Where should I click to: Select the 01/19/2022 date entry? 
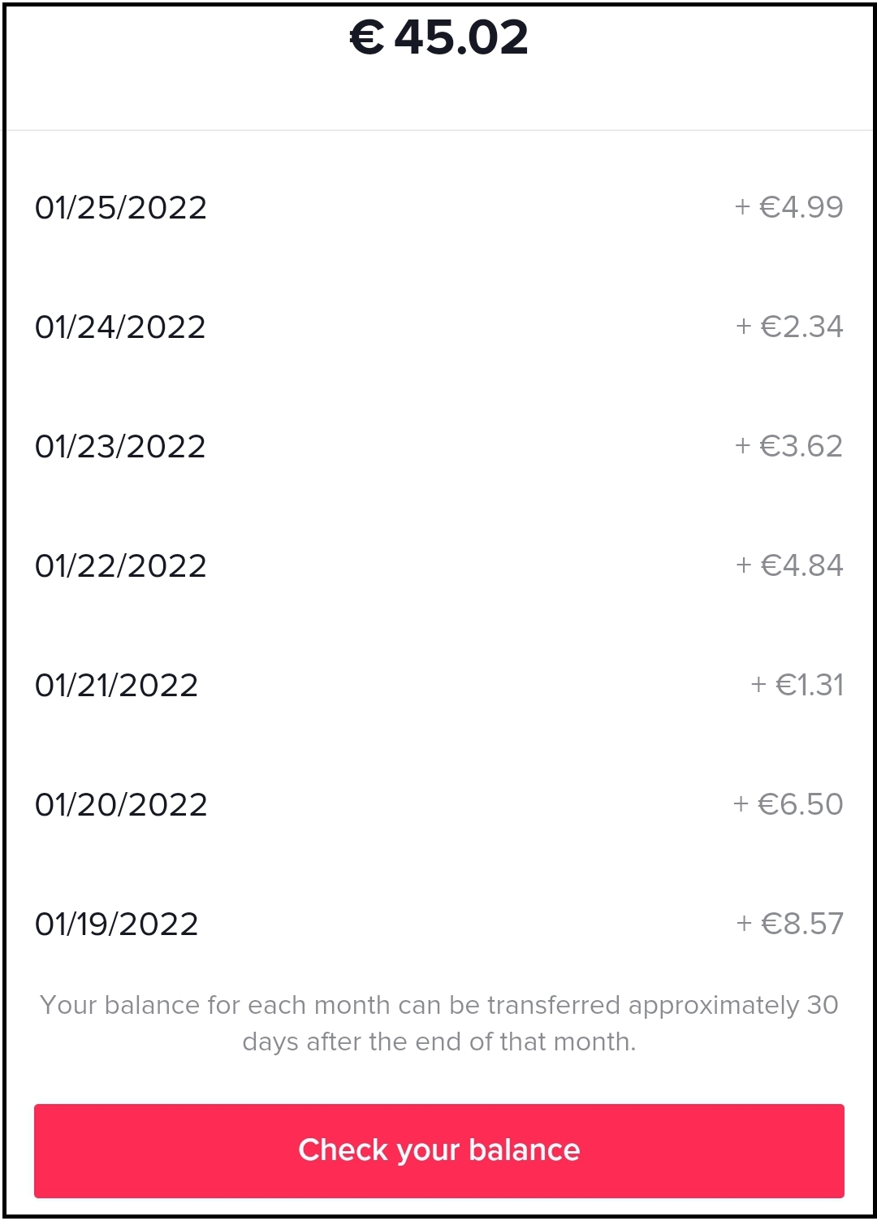click(117, 924)
